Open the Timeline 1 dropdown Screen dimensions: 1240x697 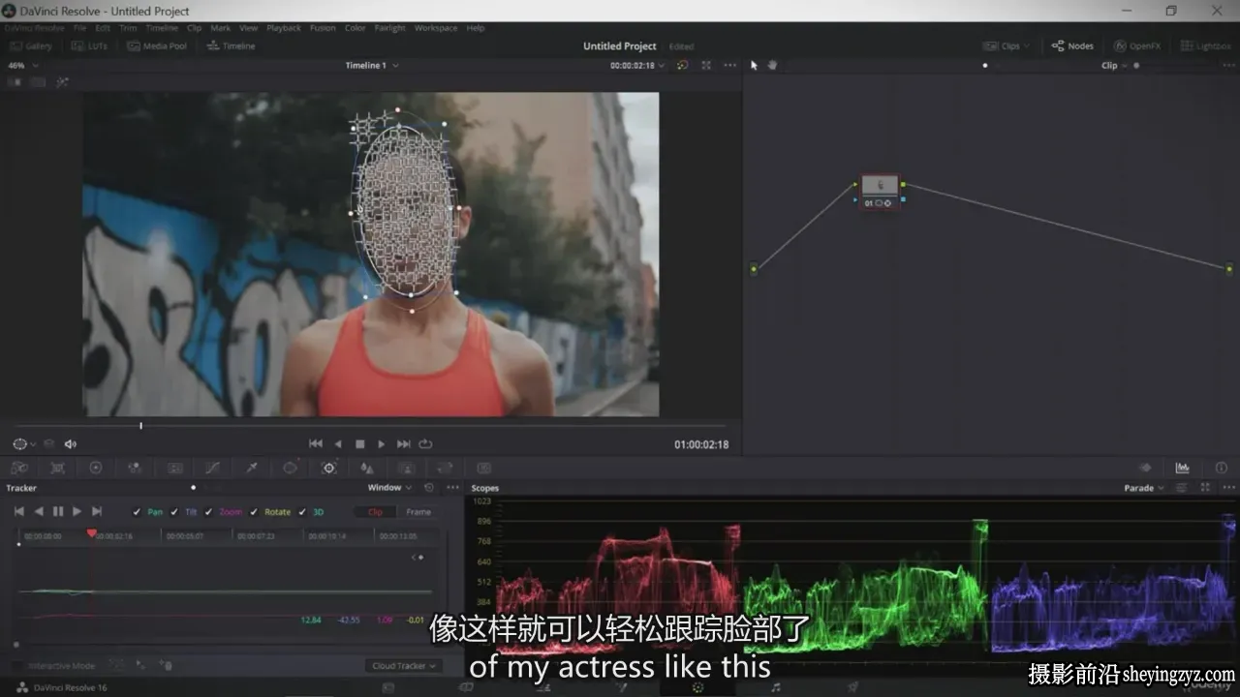point(372,66)
